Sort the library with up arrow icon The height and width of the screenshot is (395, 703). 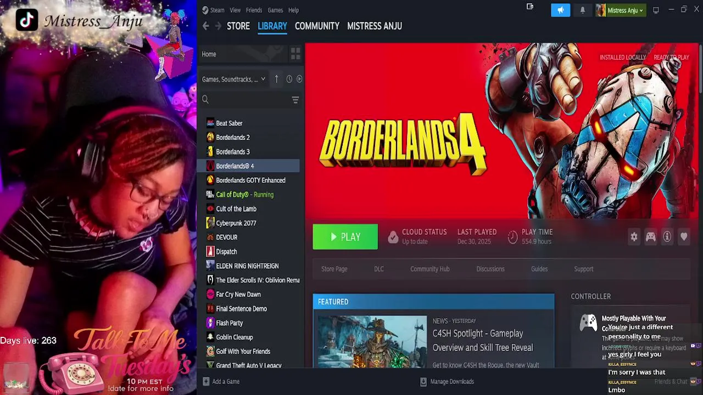[x=276, y=79]
